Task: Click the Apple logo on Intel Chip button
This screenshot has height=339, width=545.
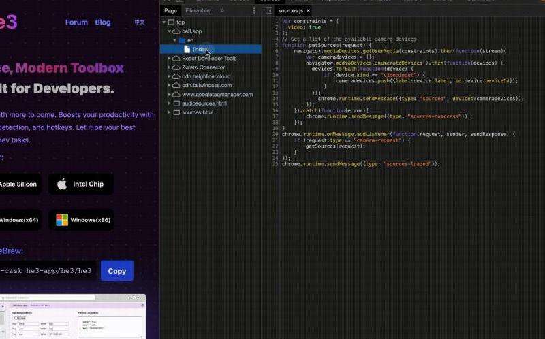Action: click(62, 184)
